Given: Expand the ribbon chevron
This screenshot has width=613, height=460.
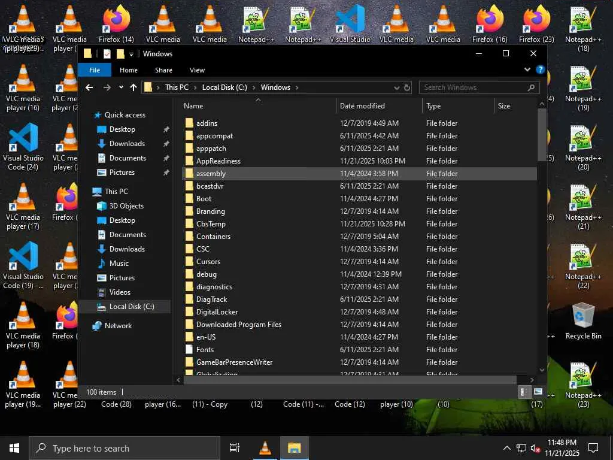Looking at the screenshot, I should coord(527,69).
